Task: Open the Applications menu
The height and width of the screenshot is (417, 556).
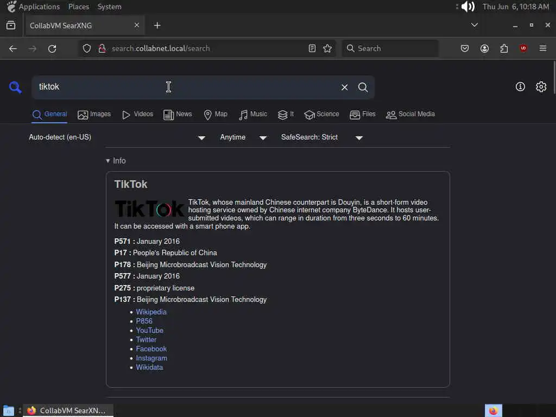Action: tap(34, 7)
